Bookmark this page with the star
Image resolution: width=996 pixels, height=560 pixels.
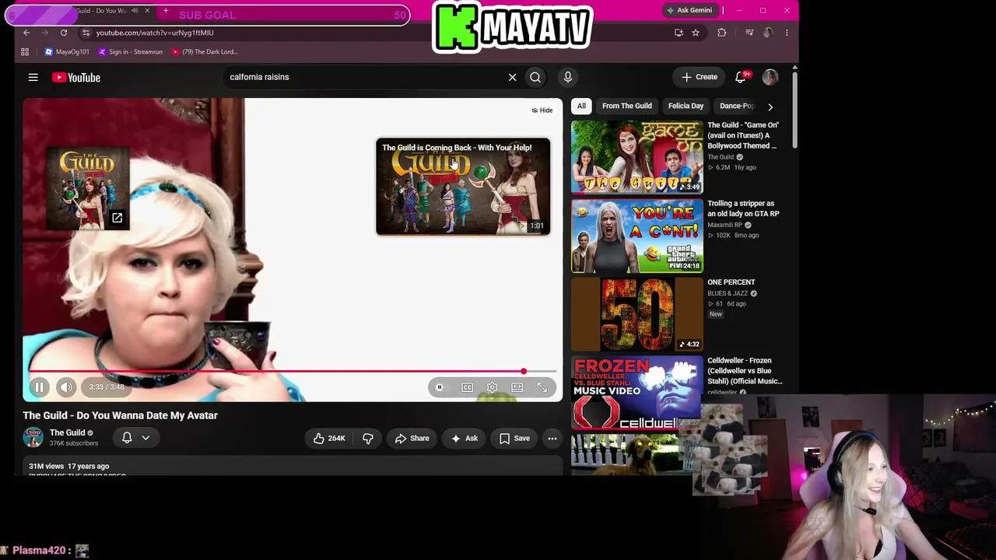pyautogui.click(x=696, y=33)
